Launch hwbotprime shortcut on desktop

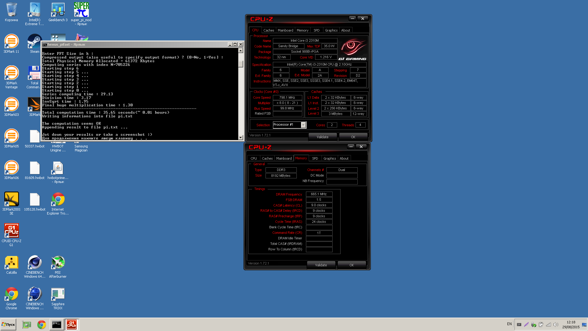coord(58,172)
